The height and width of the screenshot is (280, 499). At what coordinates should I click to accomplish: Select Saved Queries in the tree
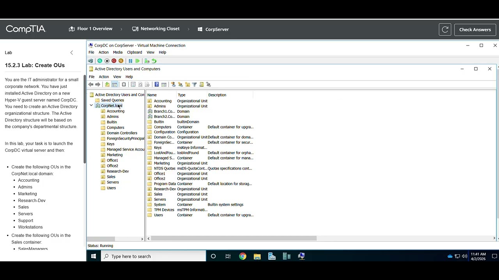pyautogui.click(x=112, y=100)
